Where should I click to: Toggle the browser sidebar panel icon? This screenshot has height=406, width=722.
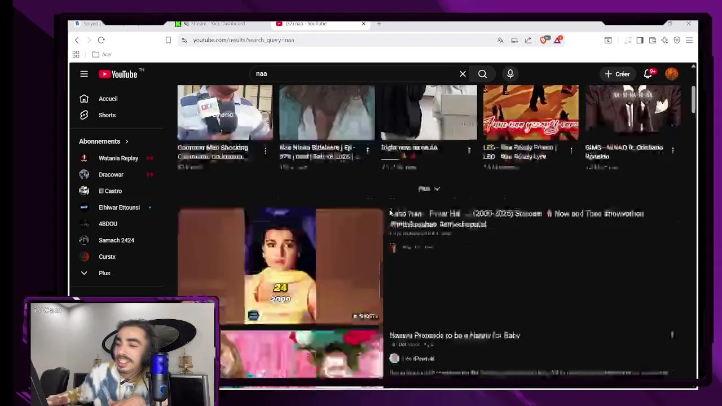click(640, 40)
